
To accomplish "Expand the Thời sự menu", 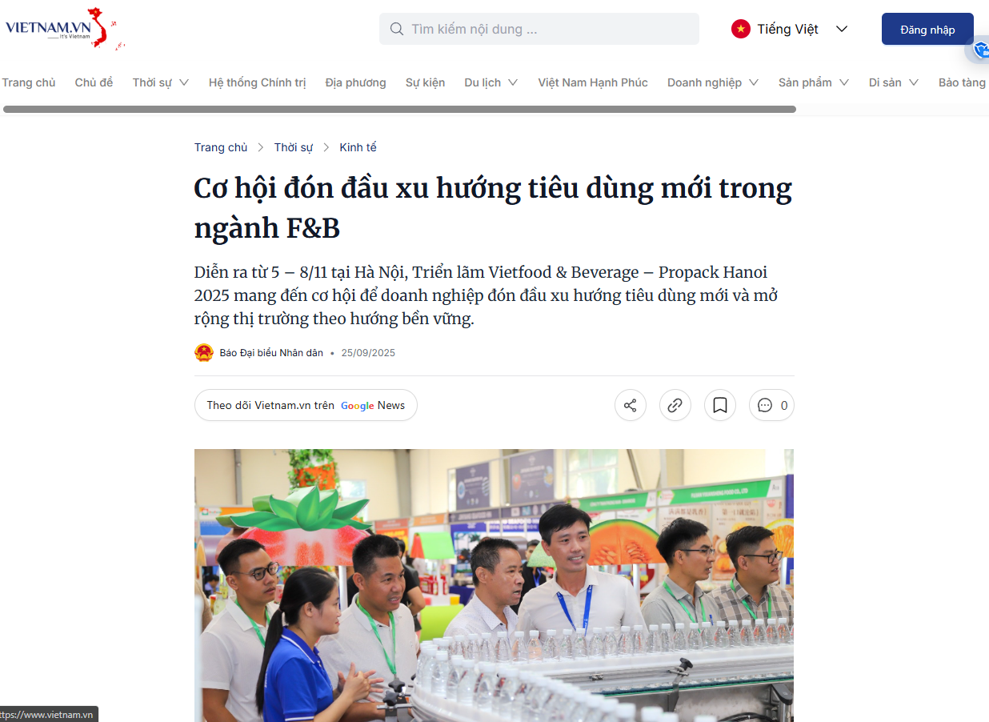I will click(183, 82).
